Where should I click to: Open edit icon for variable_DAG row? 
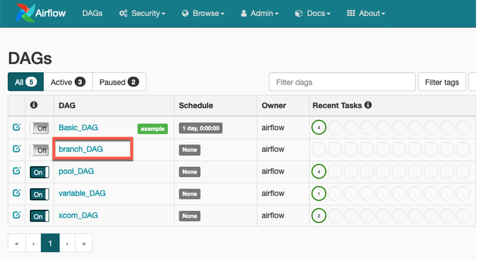[17, 193]
